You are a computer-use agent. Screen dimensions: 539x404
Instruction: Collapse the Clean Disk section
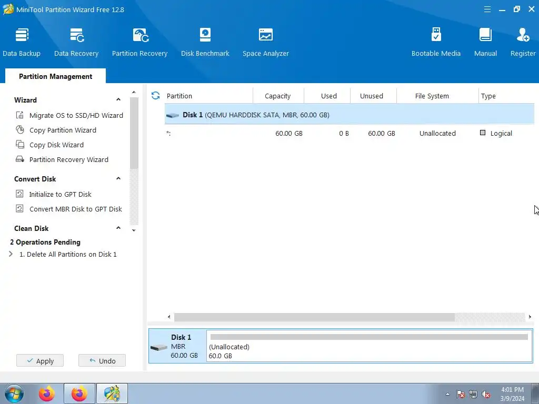118,228
